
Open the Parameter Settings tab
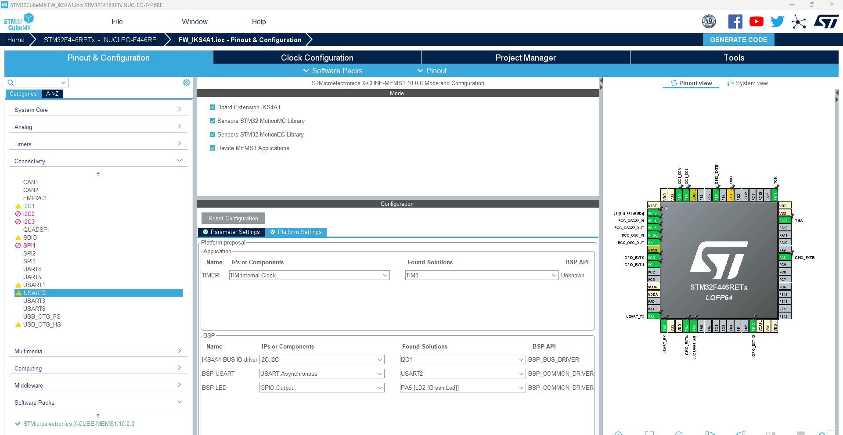pos(231,232)
